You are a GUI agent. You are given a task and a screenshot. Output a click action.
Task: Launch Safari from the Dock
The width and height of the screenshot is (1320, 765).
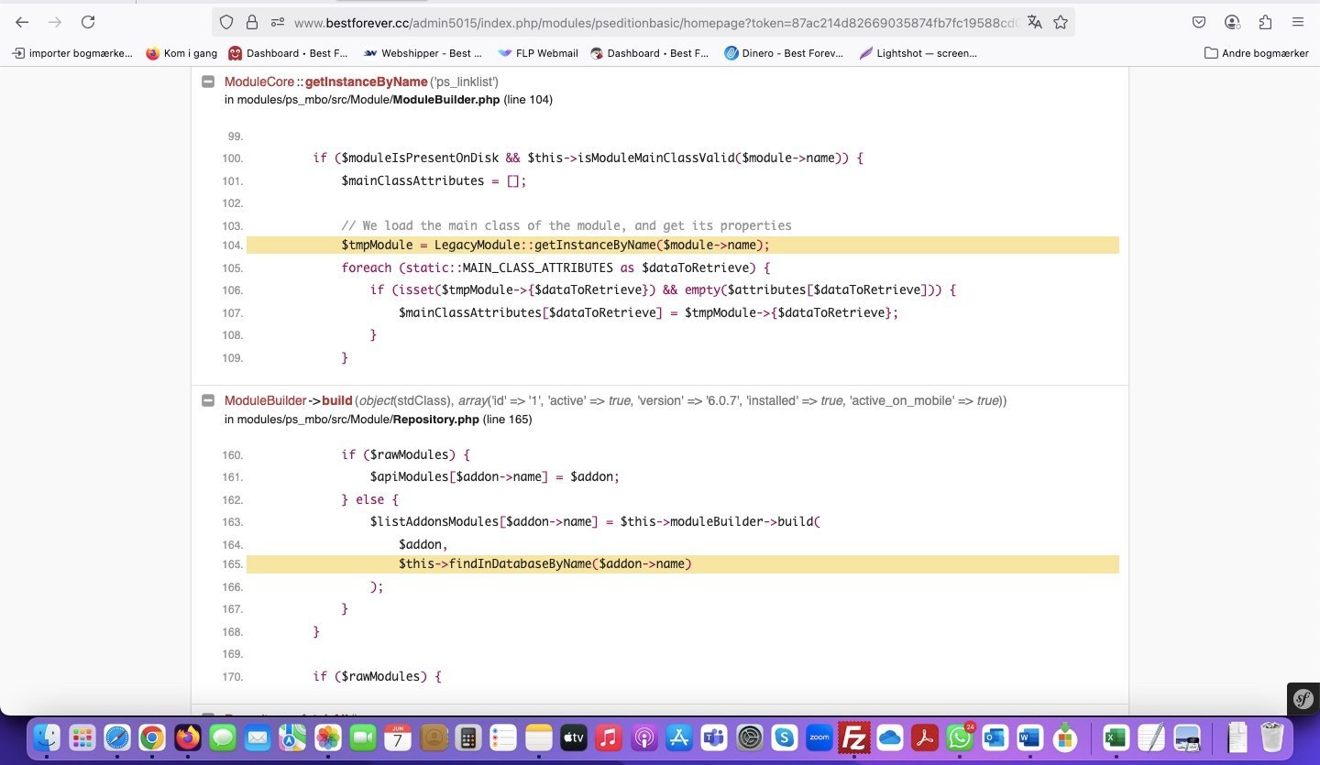(117, 738)
